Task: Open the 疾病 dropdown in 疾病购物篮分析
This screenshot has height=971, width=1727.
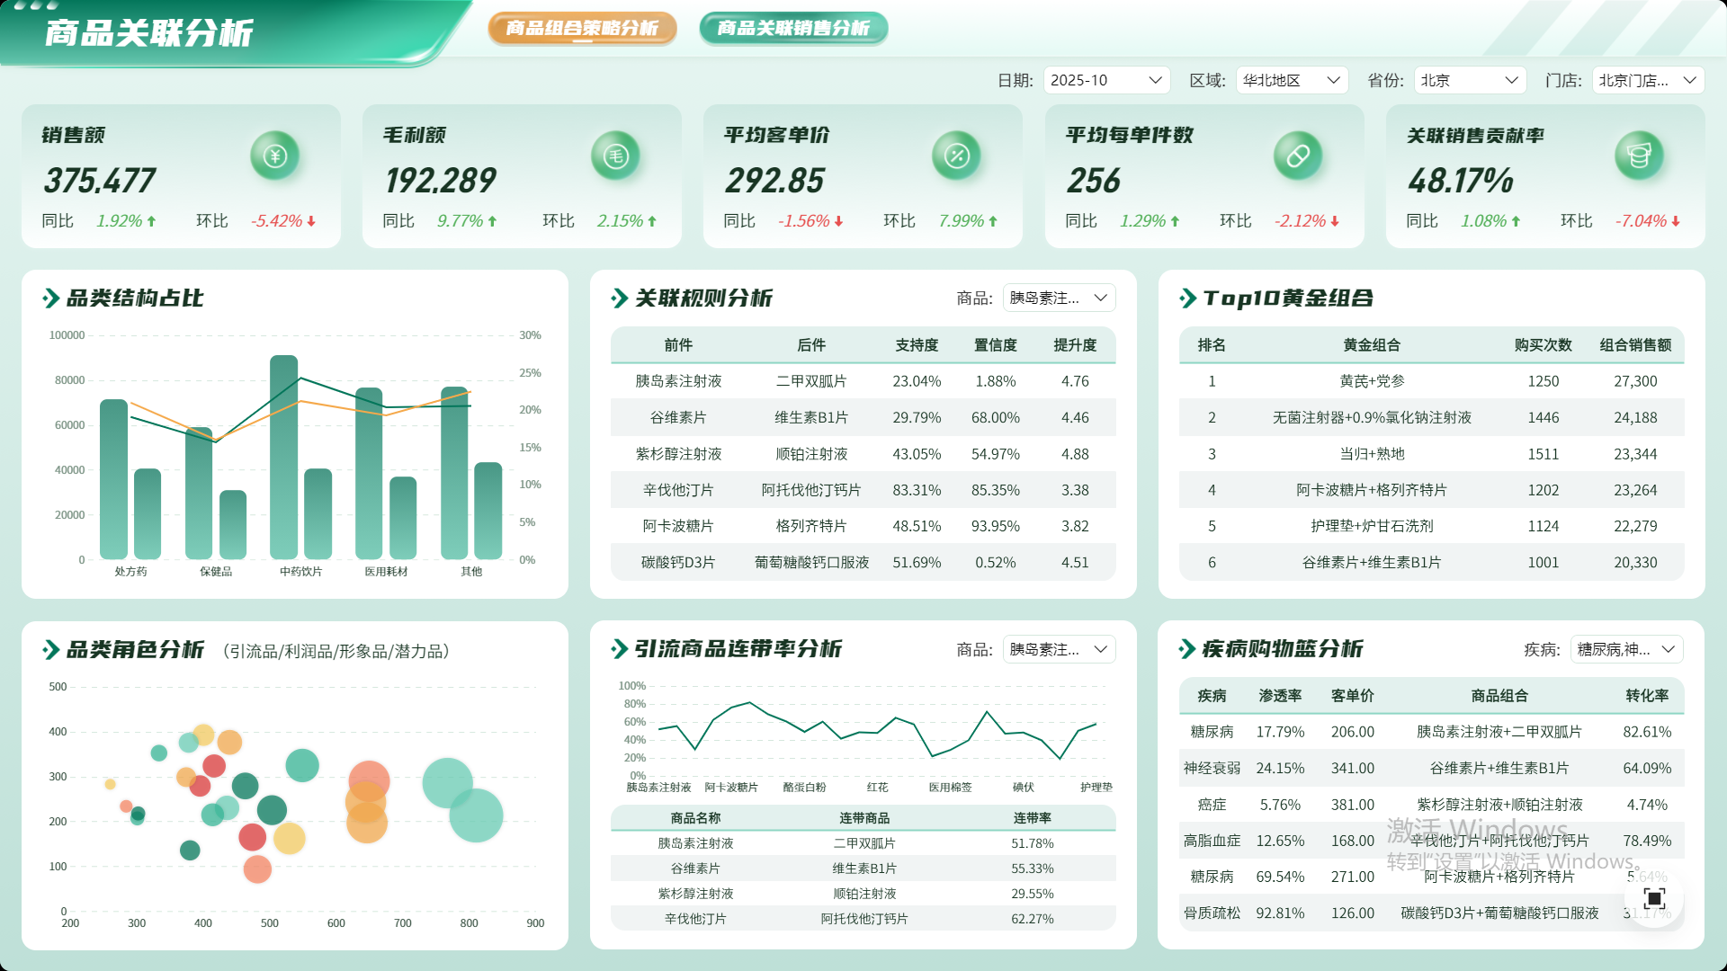Action: click(1626, 649)
